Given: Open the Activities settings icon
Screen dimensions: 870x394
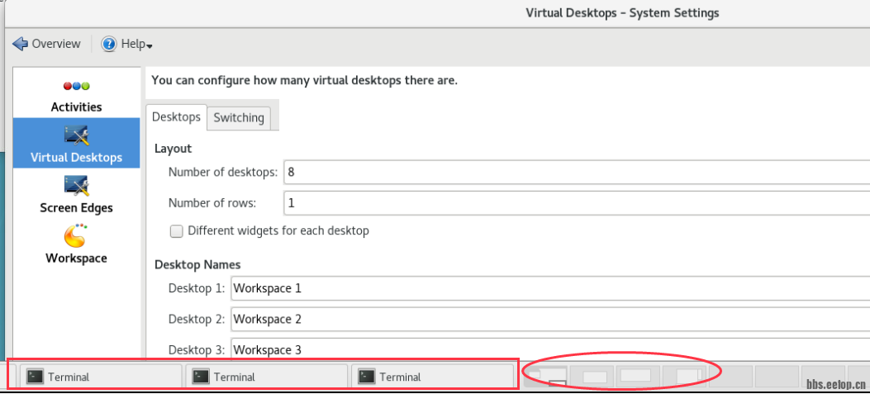Looking at the screenshot, I should [x=76, y=86].
